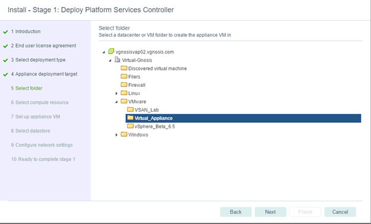This screenshot has width=371, height=224.
Task: Click the Virtual-Gnosis datacenter icon
Action: [117, 59]
